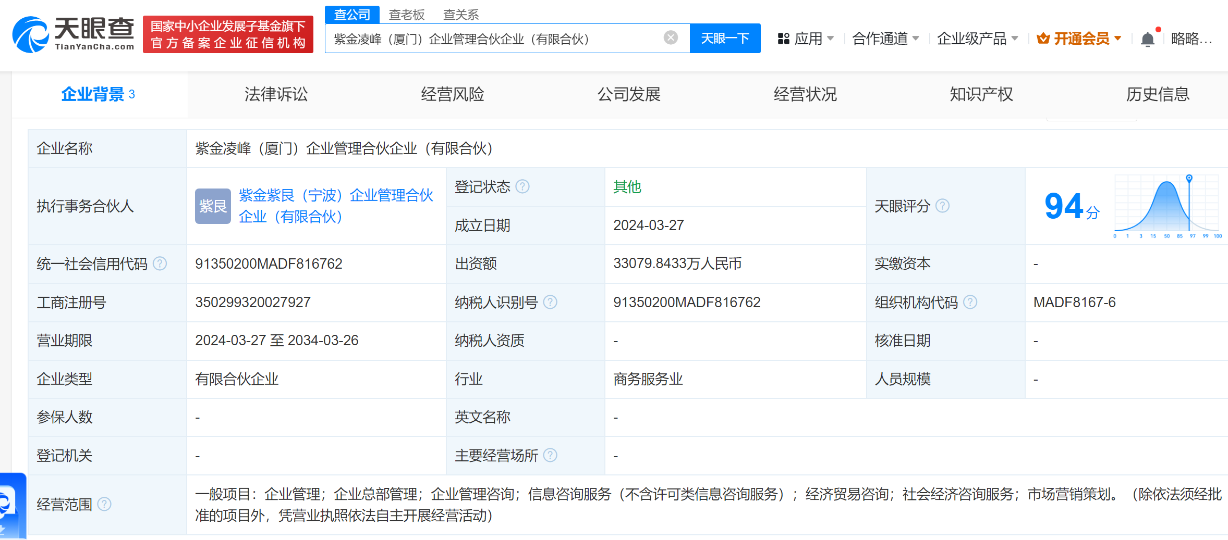Click help icon next to 组织机构代码
The image size is (1228, 540).
click(x=970, y=302)
